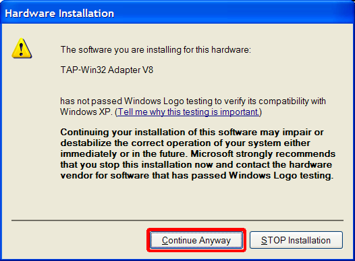Image resolution: width=355 pixels, height=261 pixels.
Task: Click the bold 'that you stop this installation now' line
Action: tap(196, 164)
